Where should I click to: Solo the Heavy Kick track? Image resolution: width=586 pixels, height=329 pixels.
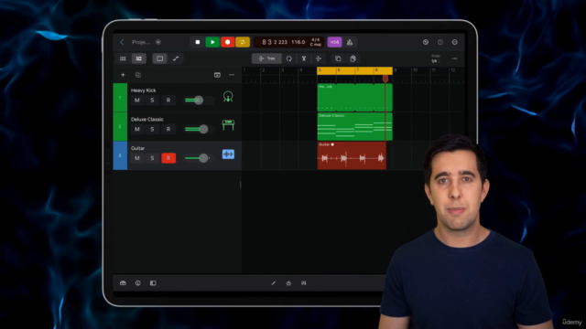point(152,101)
